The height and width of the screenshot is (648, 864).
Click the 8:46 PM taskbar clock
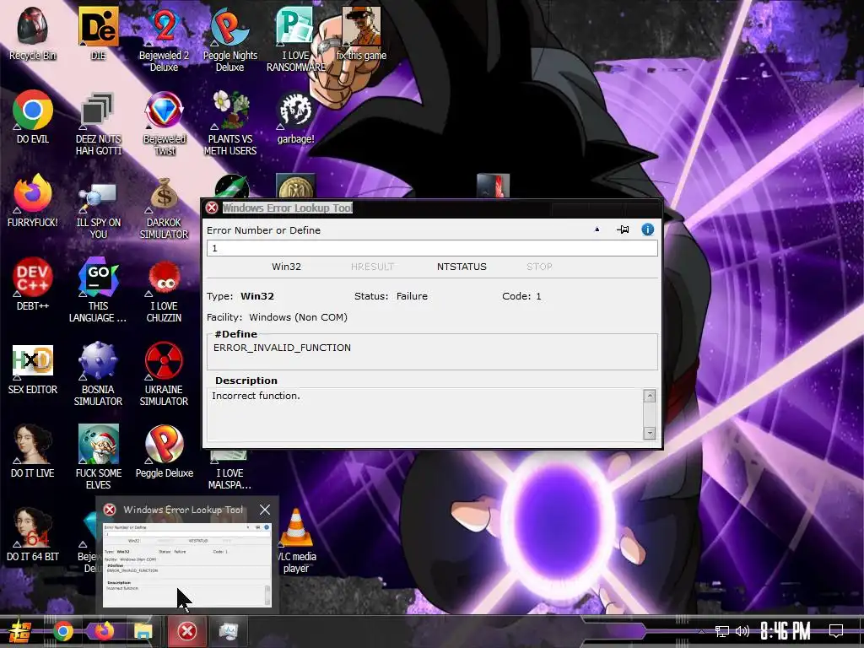click(x=786, y=631)
